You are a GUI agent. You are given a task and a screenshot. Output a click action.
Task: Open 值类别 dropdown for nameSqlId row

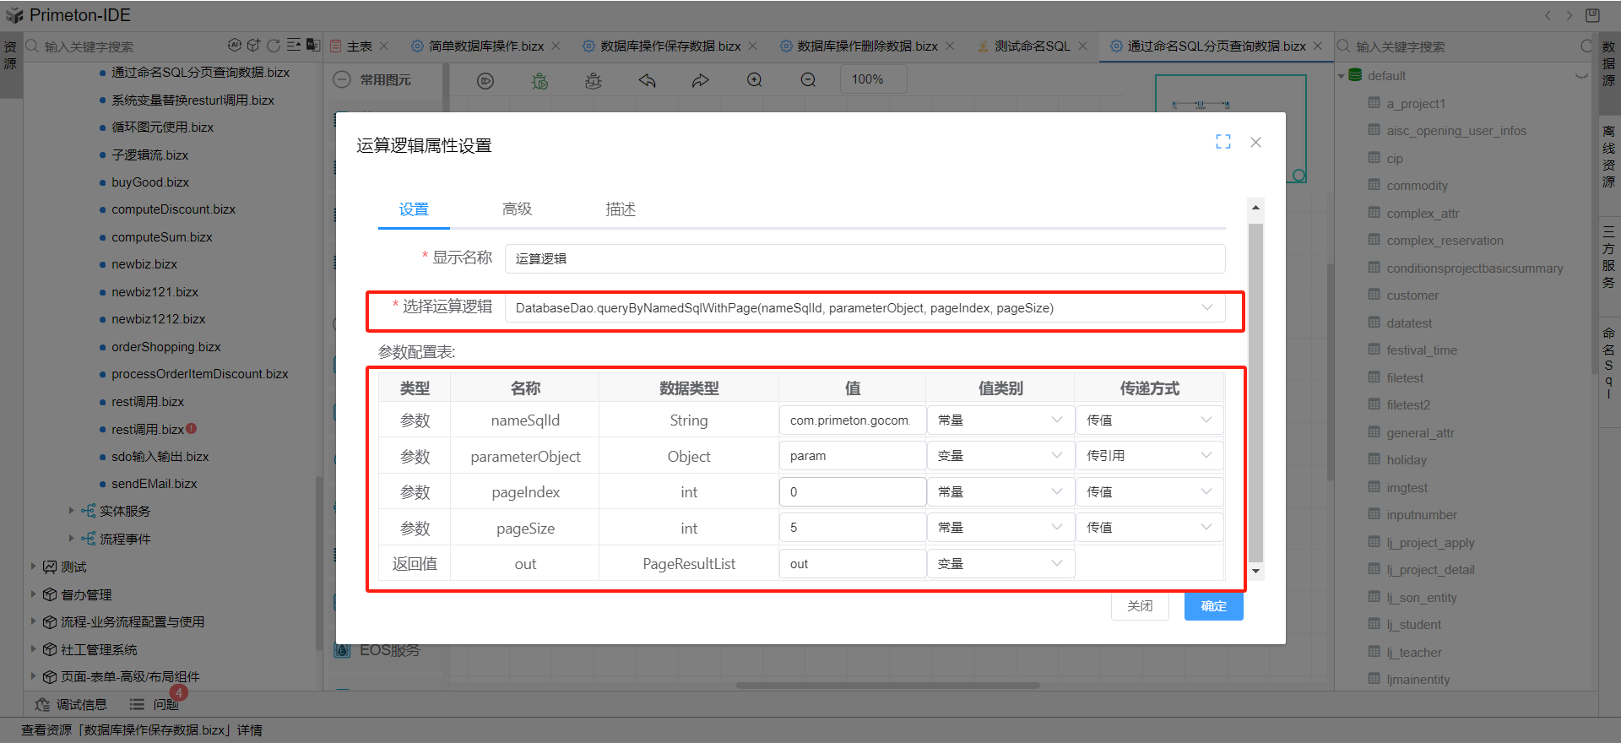tap(1000, 420)
